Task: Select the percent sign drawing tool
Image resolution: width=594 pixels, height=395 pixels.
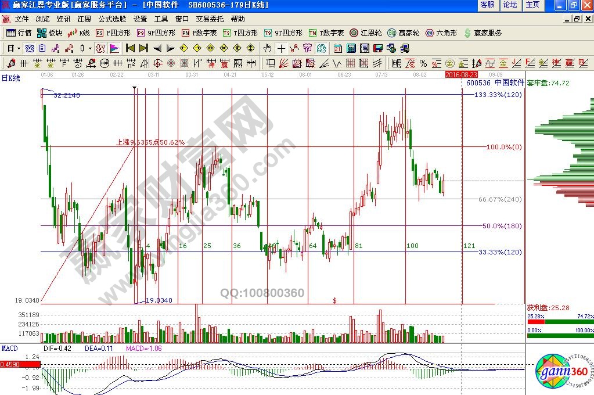Action: click(423, 63)
